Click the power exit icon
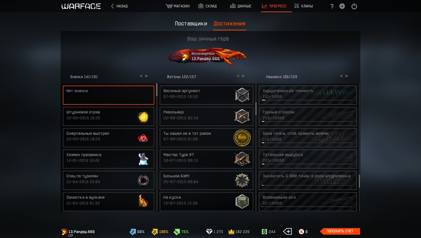 point(354,6)
